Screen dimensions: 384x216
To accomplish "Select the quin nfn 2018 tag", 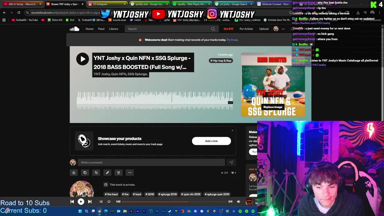I will tap(191, 194).
